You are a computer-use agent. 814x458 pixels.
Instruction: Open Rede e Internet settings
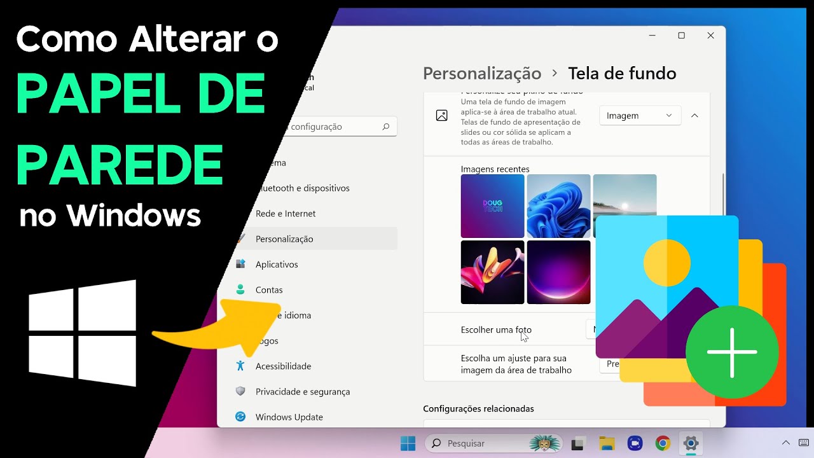(286, 214)
